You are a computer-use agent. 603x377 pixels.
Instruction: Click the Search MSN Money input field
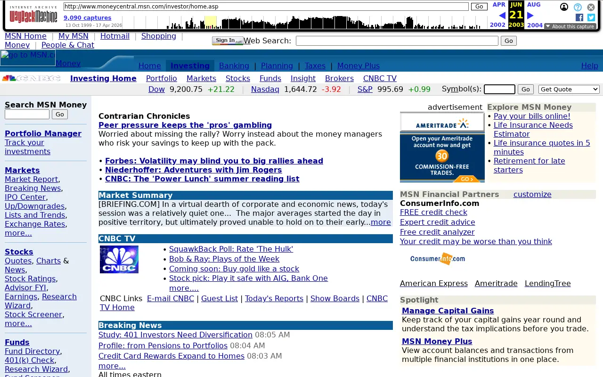click(x=27, y=114)
